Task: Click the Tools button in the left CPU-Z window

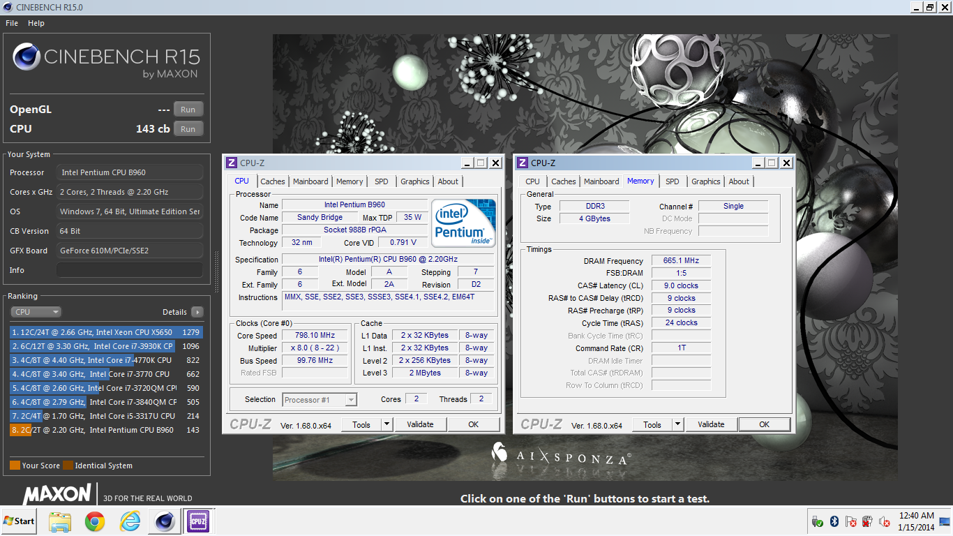Action: click(361, 424)
